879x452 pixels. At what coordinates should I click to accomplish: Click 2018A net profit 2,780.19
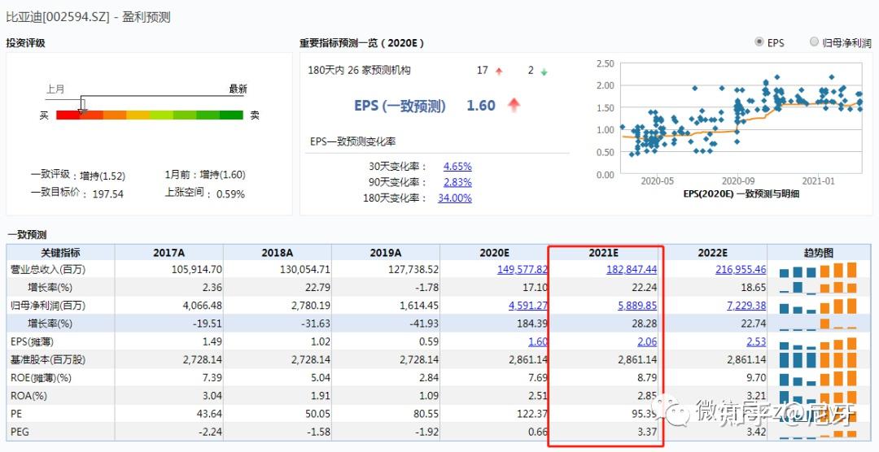[x=311, y=306]
